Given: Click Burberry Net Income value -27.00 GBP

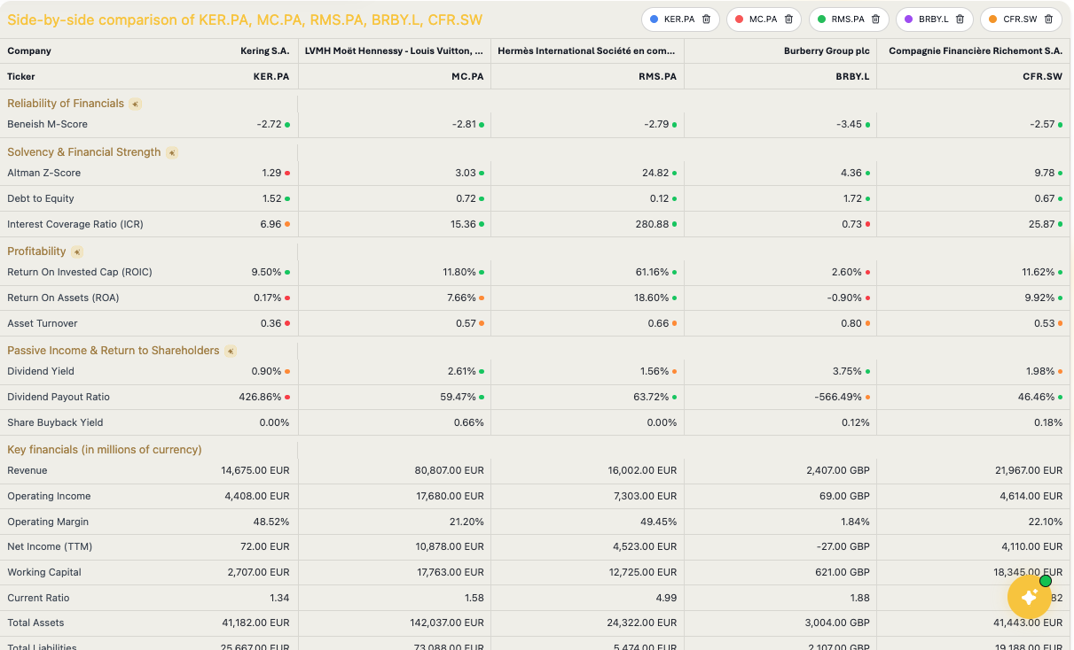Looking at the screenshot, I should pyautogui.click(x=843, y=546).
